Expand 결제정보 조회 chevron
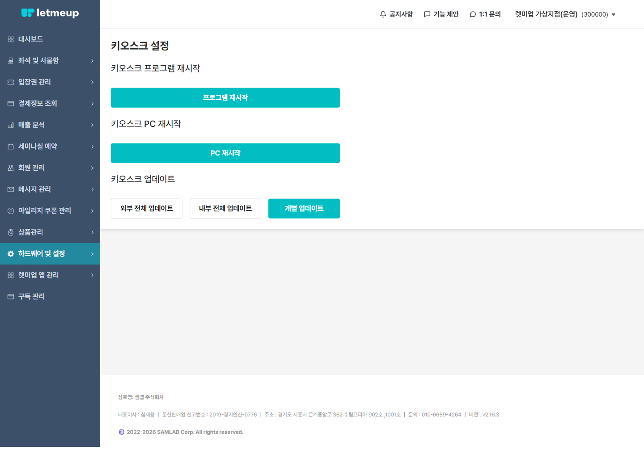 tap(93, 104)
